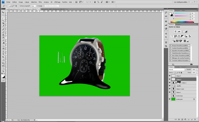The height and width of the screenshot is (122, 199).
Task: Click the toolbox foreground color swatch
Action: 3,76
